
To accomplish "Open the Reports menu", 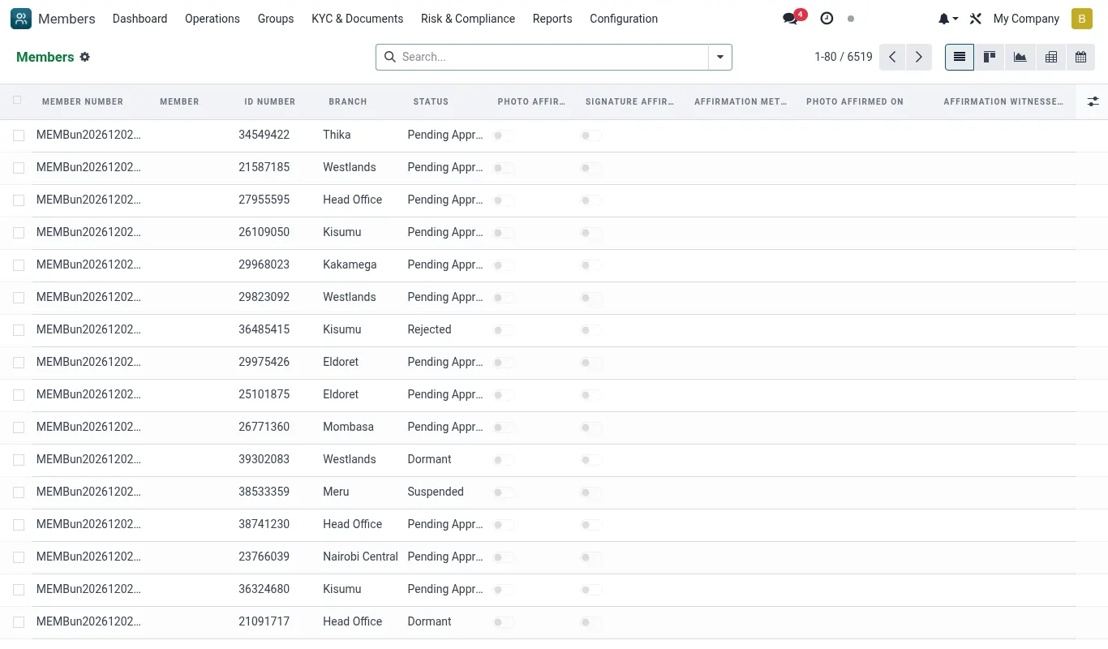I will [x=552, y=19].
